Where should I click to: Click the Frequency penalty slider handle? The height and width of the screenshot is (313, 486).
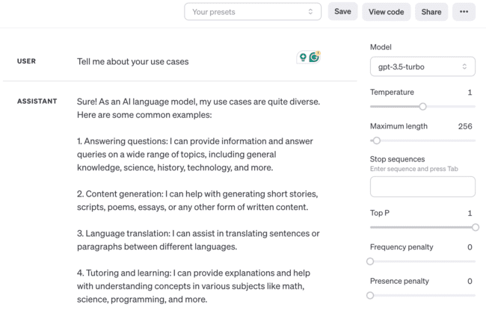click(370, 261)
